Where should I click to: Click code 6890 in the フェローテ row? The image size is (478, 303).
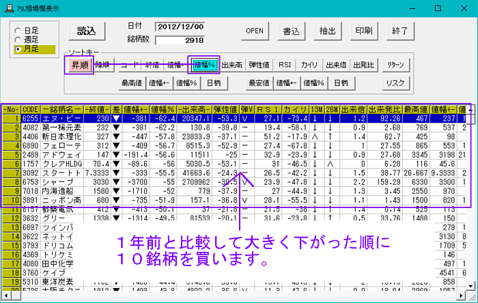click(31, 146)
